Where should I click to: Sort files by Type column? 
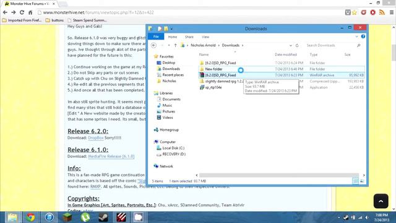pyautogui.click(x=314, y=55)
